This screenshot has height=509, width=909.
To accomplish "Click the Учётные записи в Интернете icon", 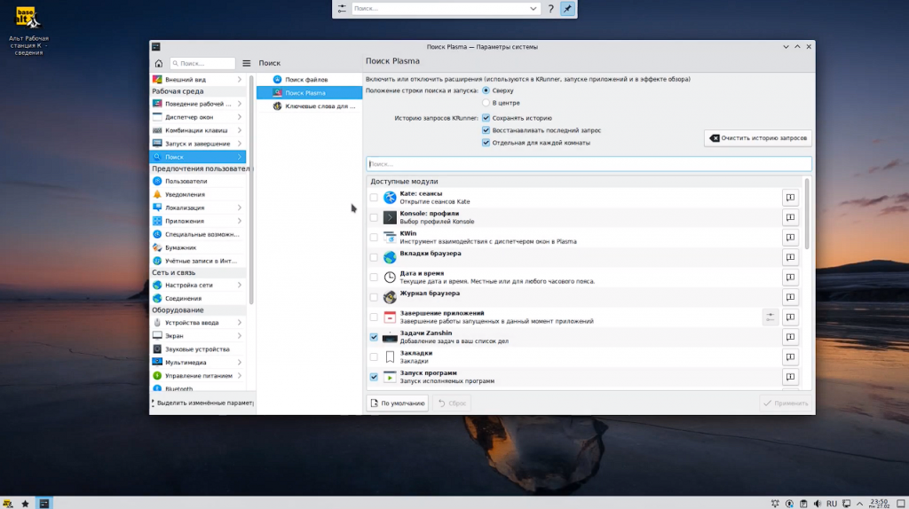I will [157, 262].
